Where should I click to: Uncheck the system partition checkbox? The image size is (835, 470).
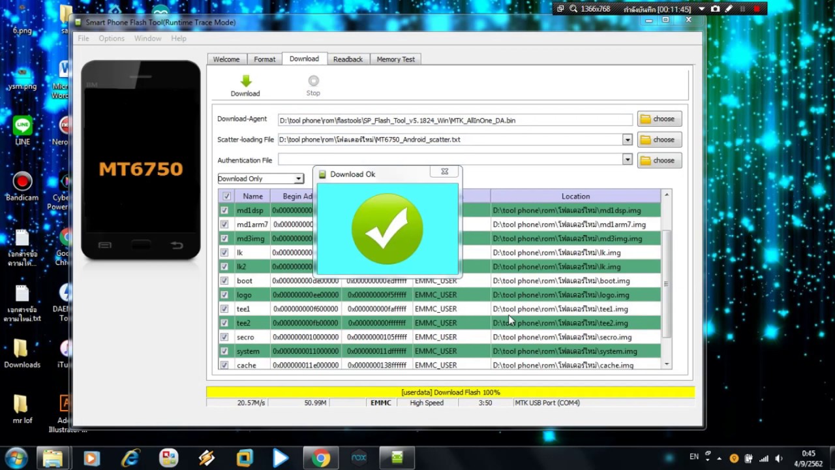[224, 351]
